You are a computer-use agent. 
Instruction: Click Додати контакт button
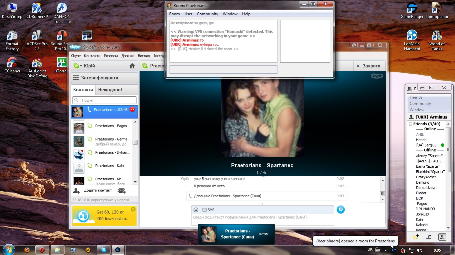(93, 191)
